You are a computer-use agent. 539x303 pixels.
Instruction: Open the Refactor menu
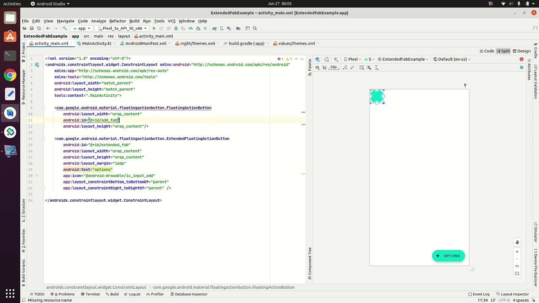[x=117, y=21]
